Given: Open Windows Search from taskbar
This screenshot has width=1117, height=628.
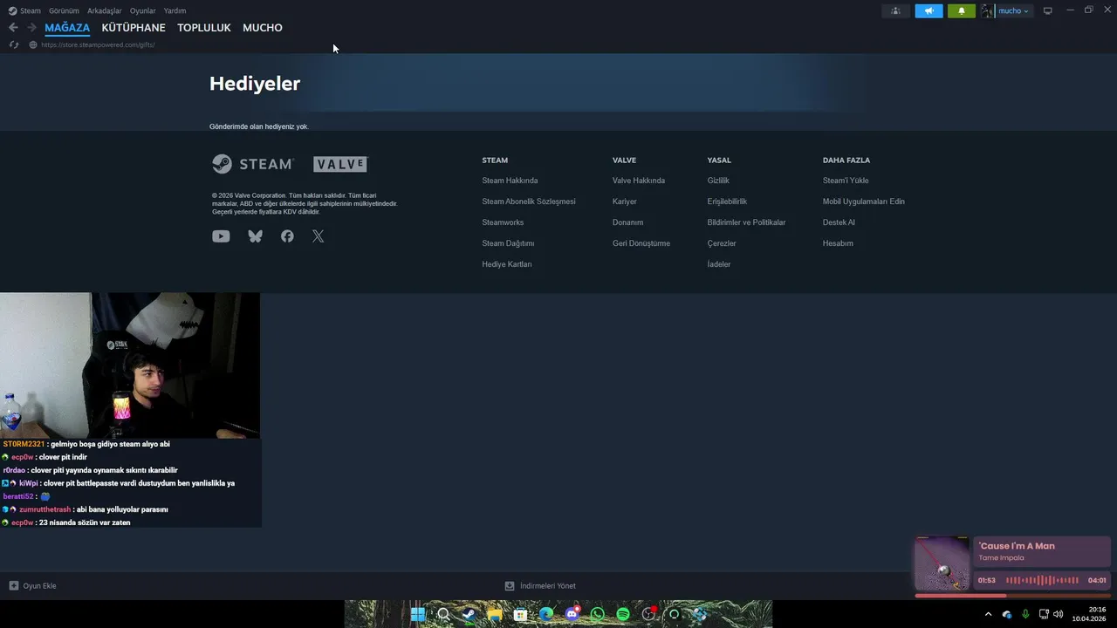Looking at the screenshot, I should click(x=443, y=614).
